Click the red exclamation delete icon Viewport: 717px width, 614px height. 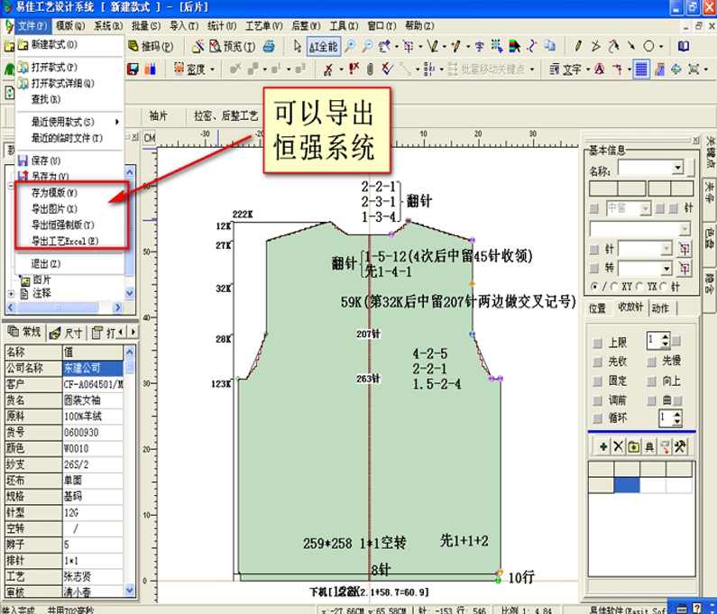tap(354, 69)
